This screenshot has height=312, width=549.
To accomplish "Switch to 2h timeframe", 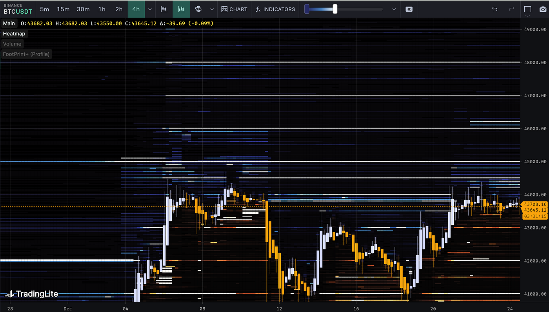I will point(119,9).
